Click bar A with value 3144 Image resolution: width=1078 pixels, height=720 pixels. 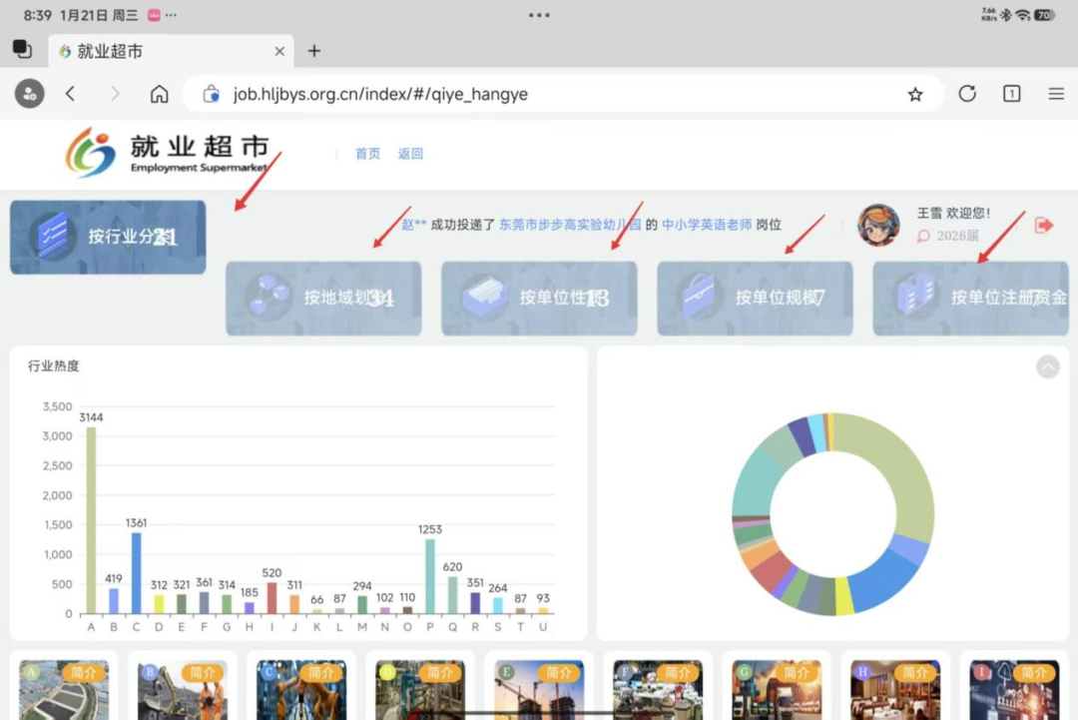(91, 519)
